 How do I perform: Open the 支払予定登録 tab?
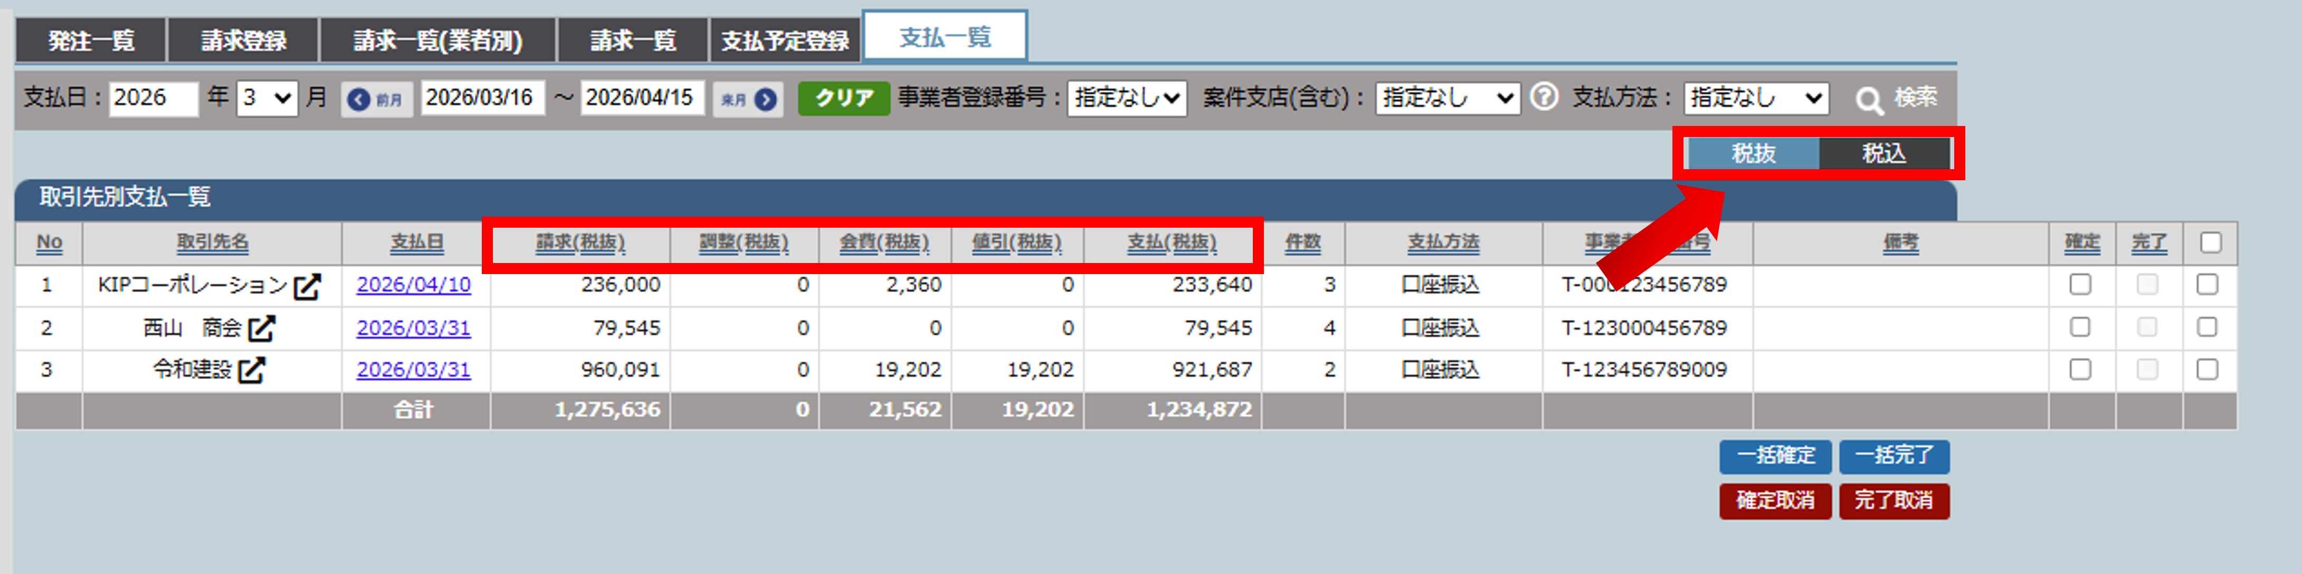coord(785,40)
